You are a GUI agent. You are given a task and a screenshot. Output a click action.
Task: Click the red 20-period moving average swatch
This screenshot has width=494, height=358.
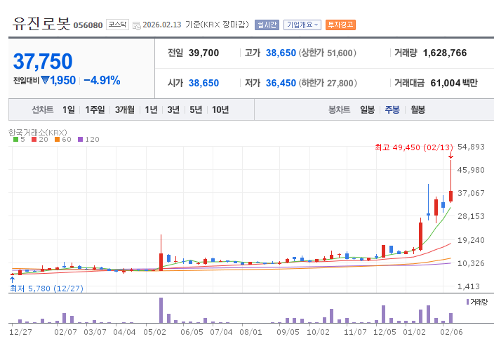pos(34,139)
